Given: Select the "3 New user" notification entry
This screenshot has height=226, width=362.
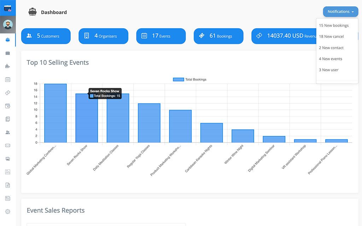Looking at the screenshot, I should pos(328,70).
